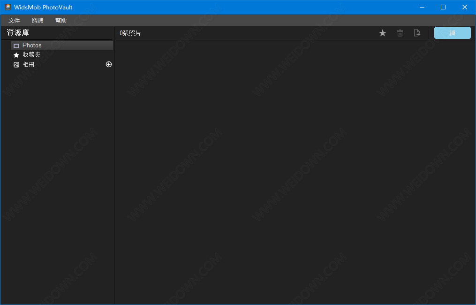Screen dimensions: 476x305
Task: Click the 資源庫 library heading
Action: 18,32
